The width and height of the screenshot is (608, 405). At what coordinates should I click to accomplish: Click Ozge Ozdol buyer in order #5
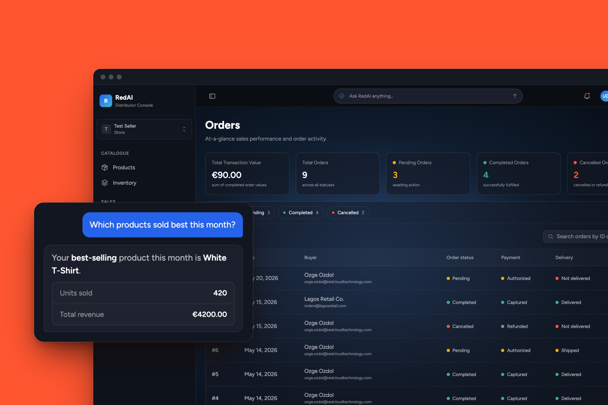click(x=319, y=371)
